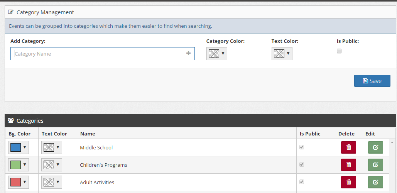The width and height of the screenshot is (397, 193).
Task: Save the new category
Action: point(372,81)
